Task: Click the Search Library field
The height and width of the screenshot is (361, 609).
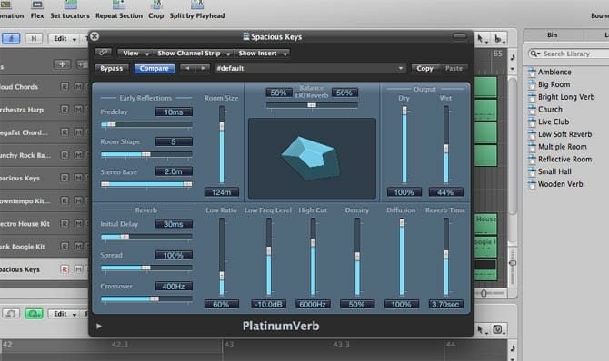Action: pos(569,54)
